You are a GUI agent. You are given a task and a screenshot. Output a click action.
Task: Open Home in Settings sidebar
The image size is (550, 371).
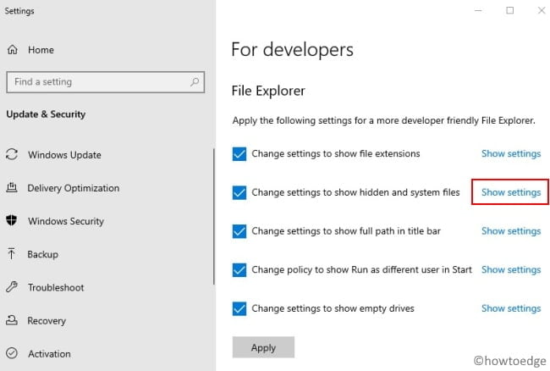(x=41, y=50)
